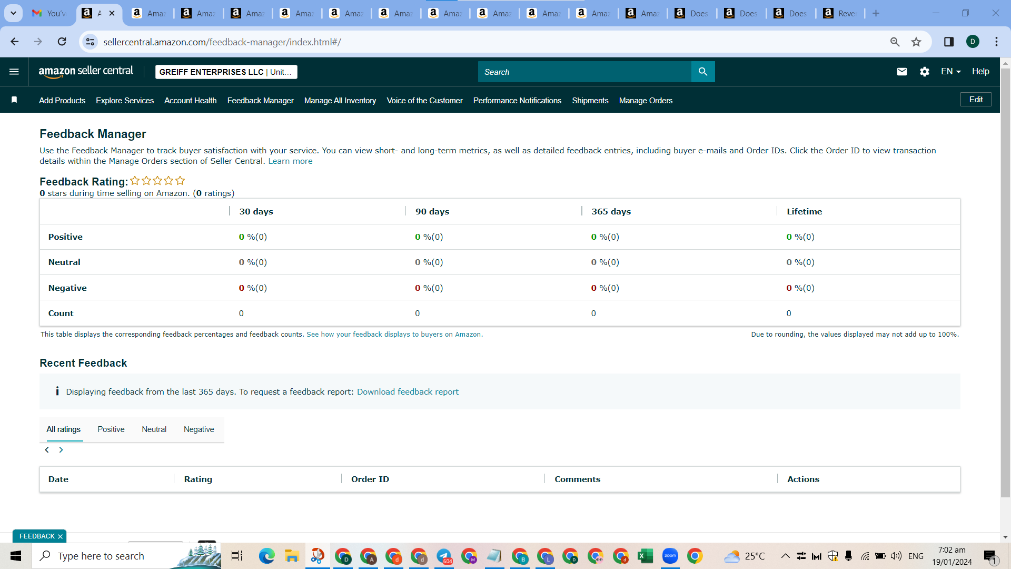Click the page vertical scrollbar
The width and height of the screenshot is (1011, 569).
[x=1005, y=282]
